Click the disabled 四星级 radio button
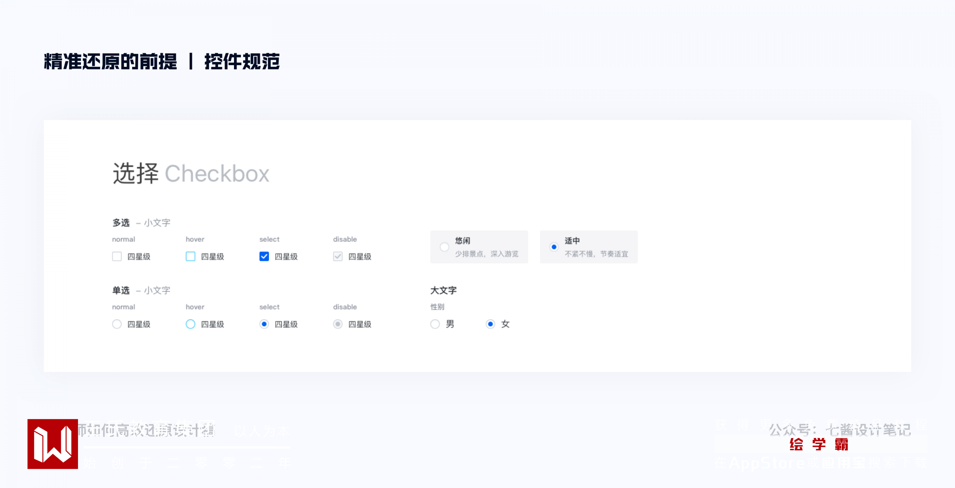Image resolution: width=955 pixels, height=488 pixels. pos(338,324)
